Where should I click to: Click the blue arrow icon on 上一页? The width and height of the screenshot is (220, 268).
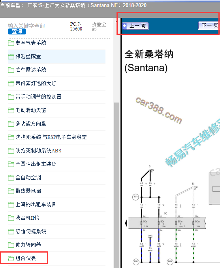tap(125, 26)
